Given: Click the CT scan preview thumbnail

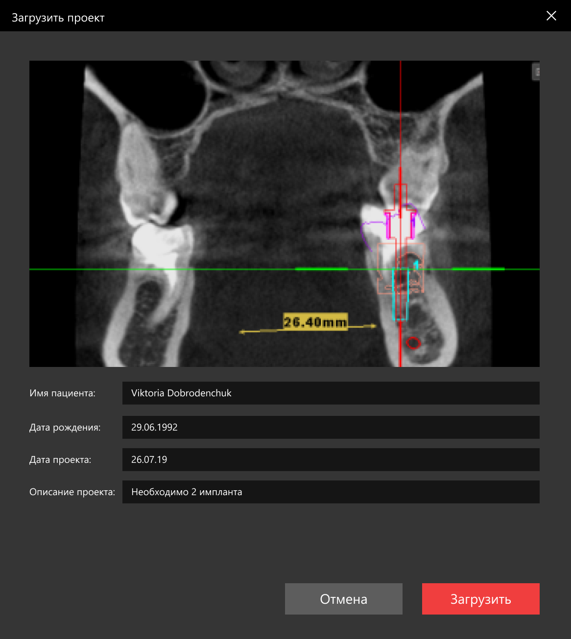Looking at the screenshot, I should point(284,214).
